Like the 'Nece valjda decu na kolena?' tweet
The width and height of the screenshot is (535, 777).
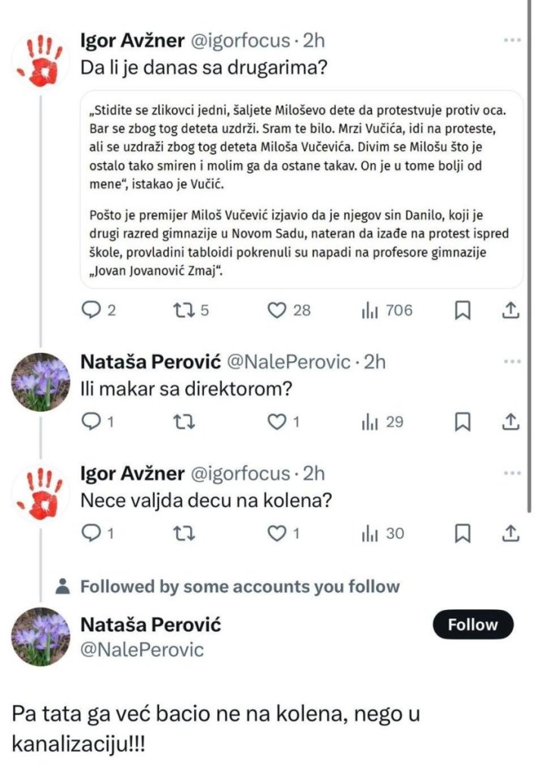(277, 533)
